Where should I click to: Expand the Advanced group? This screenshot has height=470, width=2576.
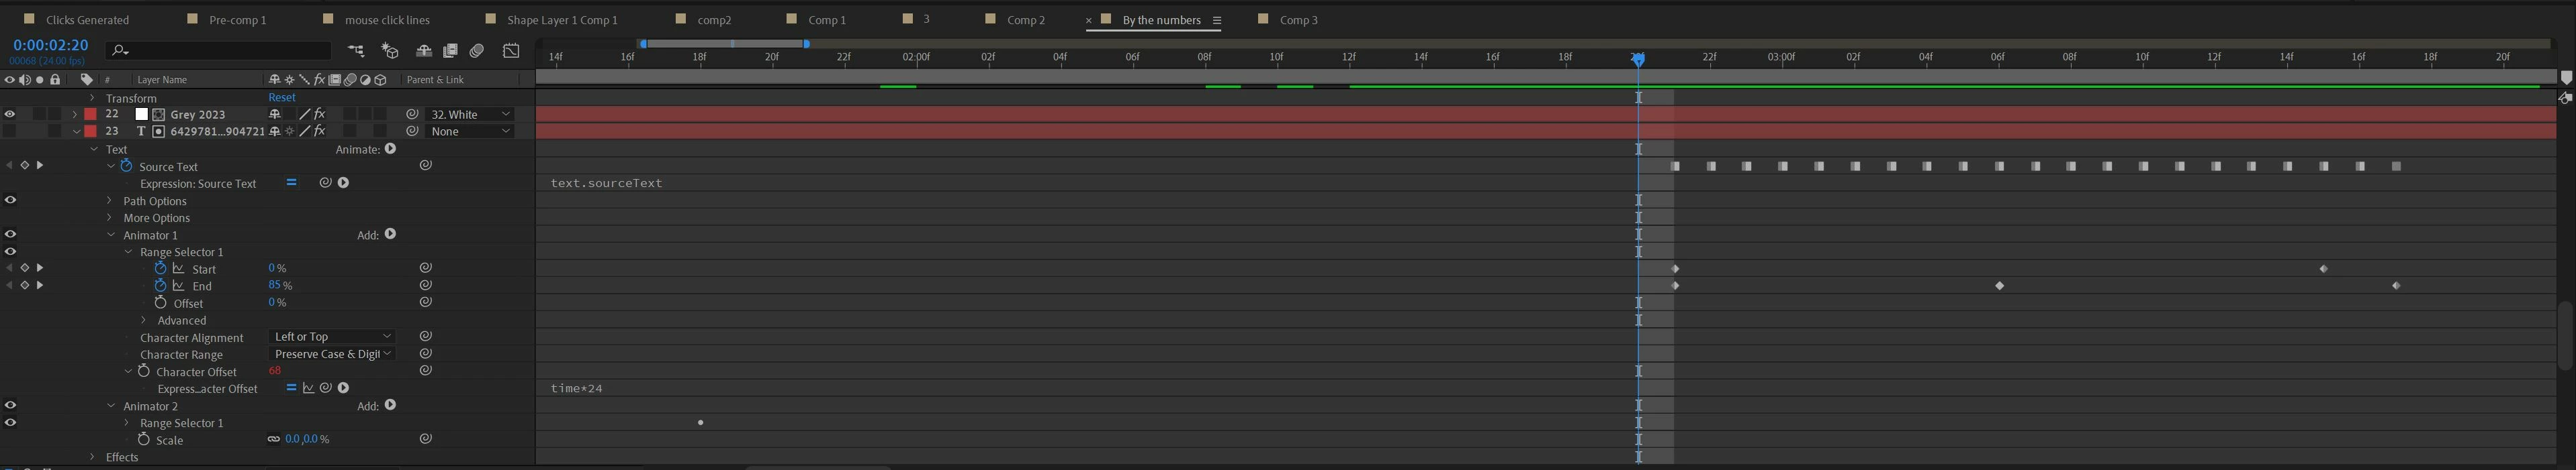(144, 320)
